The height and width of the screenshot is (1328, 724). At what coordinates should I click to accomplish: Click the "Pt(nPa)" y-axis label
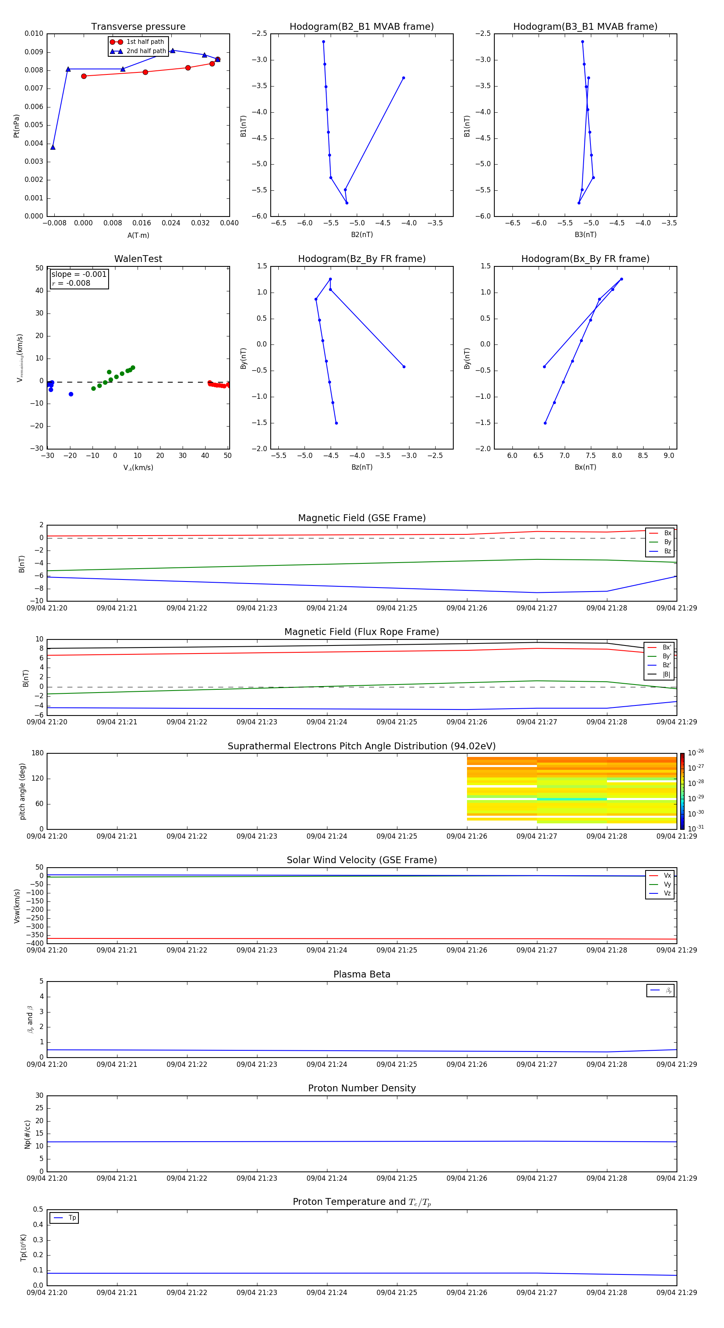pyautogui.click(x=16, y=126)
